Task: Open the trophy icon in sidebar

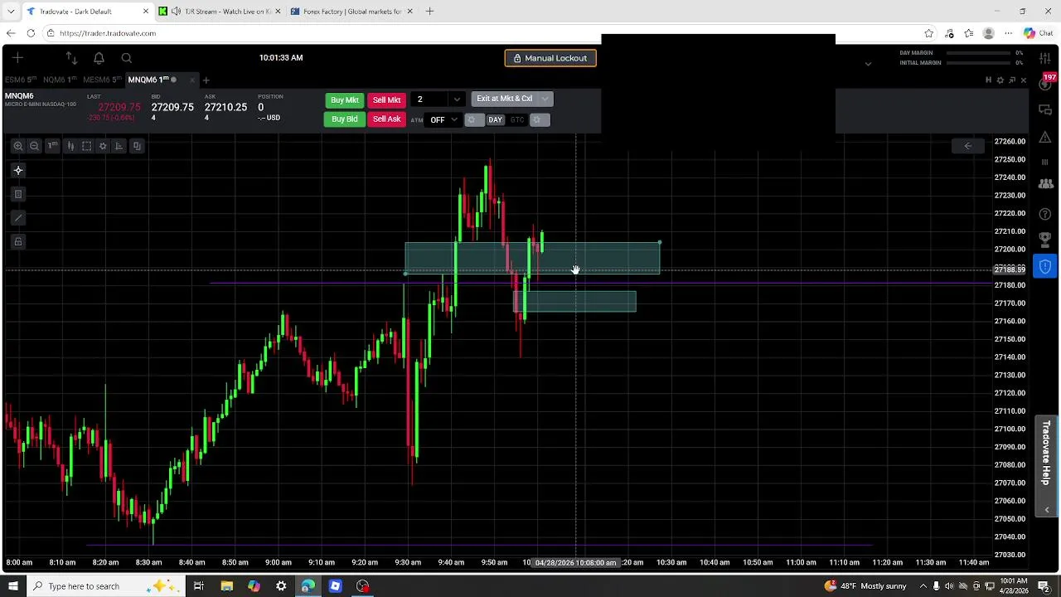Action: coord(1045,240)
